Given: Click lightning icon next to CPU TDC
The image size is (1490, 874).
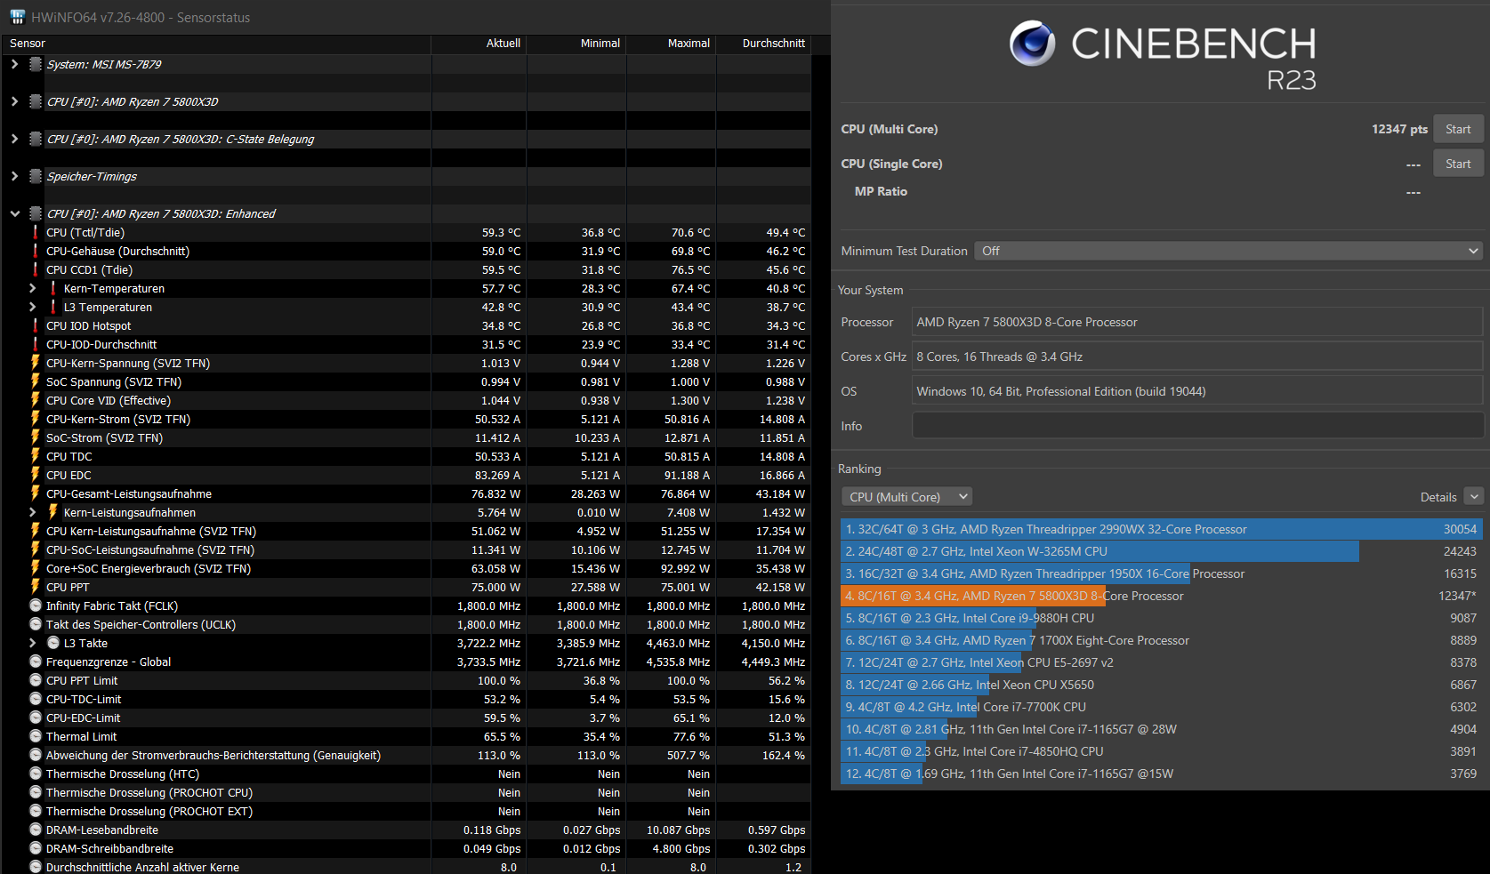Looking at the screenshot, I should point(36,456).
